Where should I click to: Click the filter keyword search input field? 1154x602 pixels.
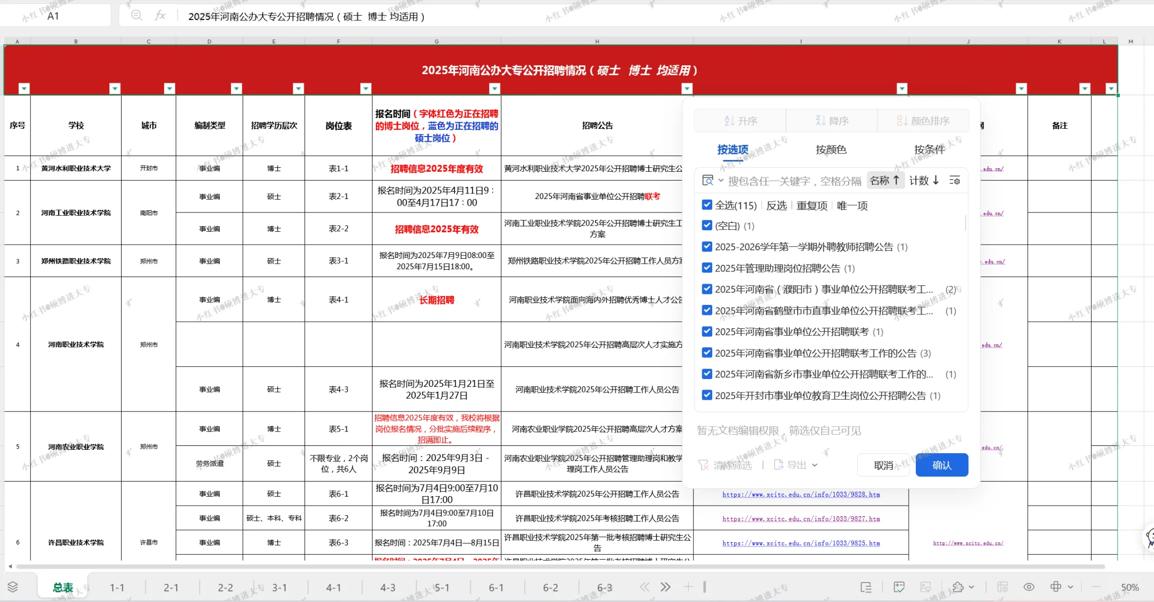click(x=794, y=181)
